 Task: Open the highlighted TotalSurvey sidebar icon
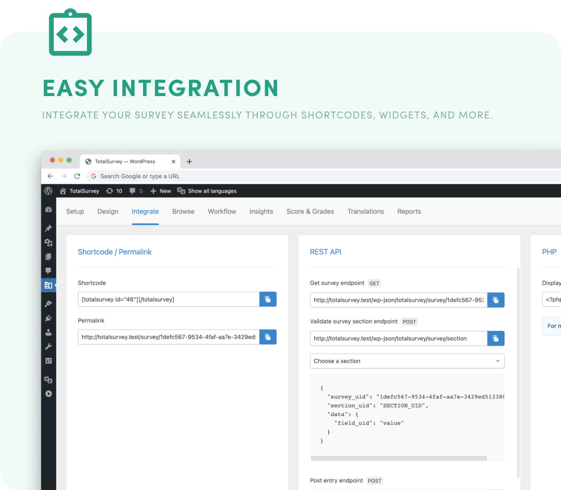pos(48,285)
